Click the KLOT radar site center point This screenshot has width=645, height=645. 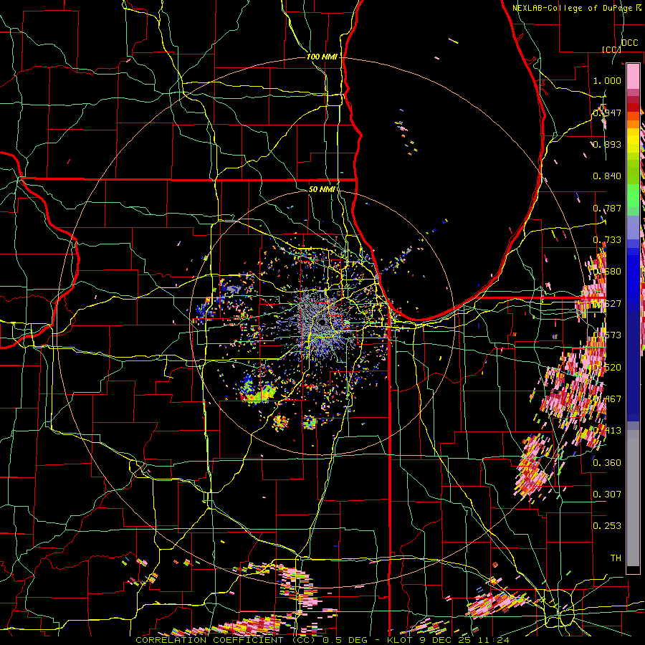tap(322, 322)
